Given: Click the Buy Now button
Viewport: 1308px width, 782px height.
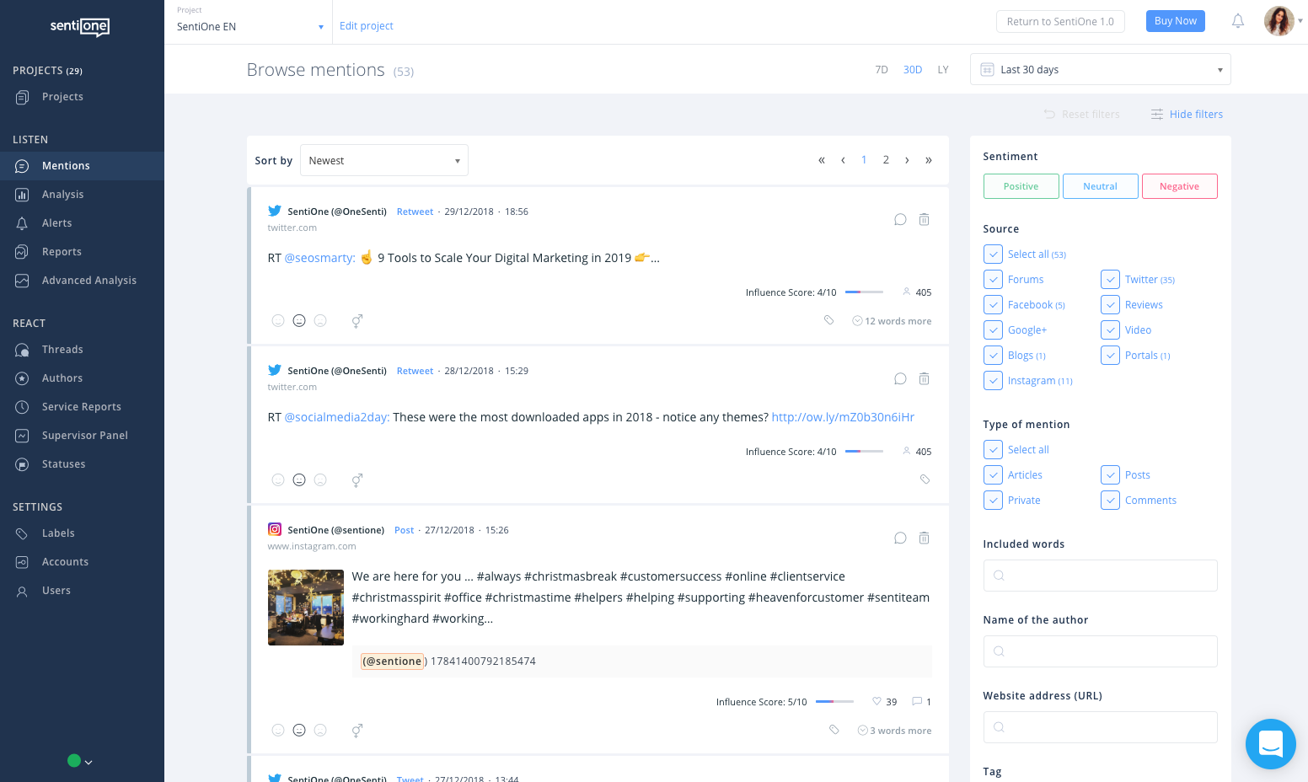Looking at the screenshot, I should [1175, 21].
